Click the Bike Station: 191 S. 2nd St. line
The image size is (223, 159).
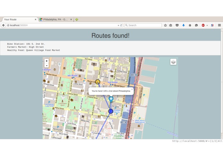coord(26,44)
